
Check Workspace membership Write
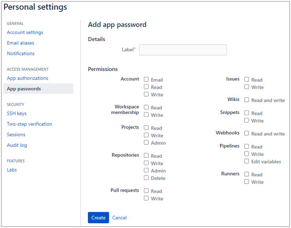point(146,115)
